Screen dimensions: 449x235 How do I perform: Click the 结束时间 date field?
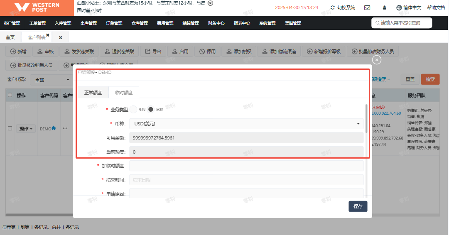[x=246, y=180]
